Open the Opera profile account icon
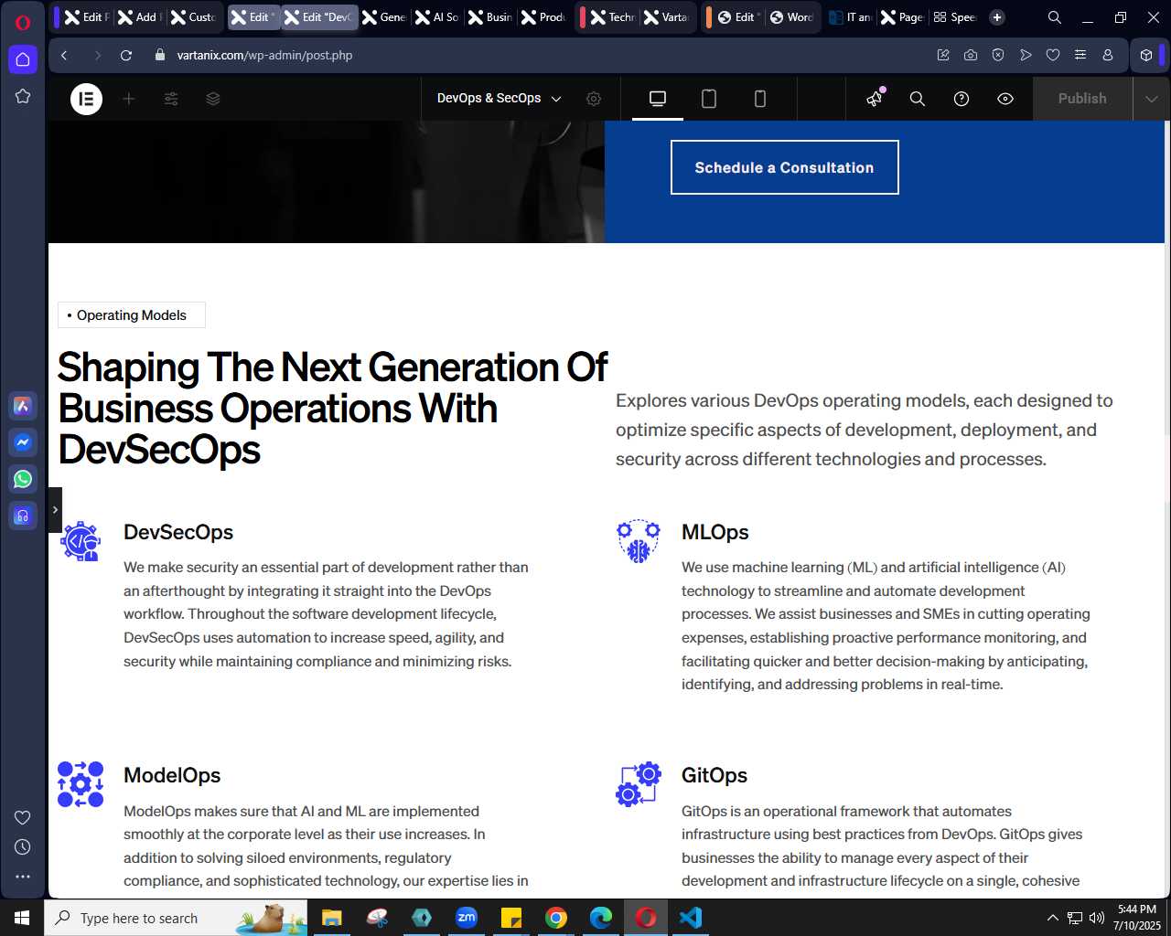The image size is (1171, 936). coord(1108,55)
